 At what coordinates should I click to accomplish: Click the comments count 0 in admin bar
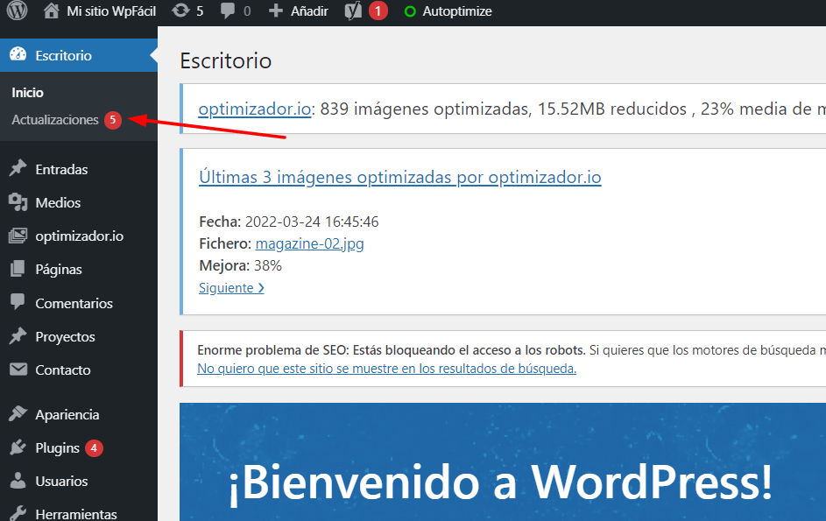pyautogui.click(x=247, y=11)
